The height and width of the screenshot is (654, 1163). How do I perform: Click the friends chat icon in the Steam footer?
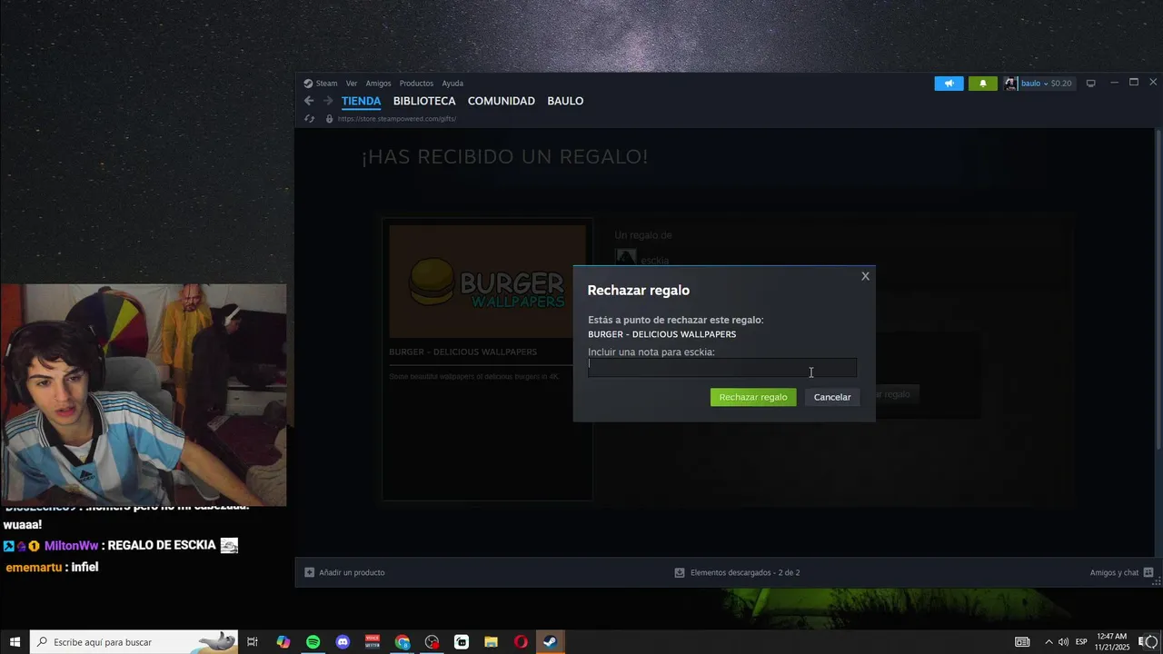point(1148,573)
